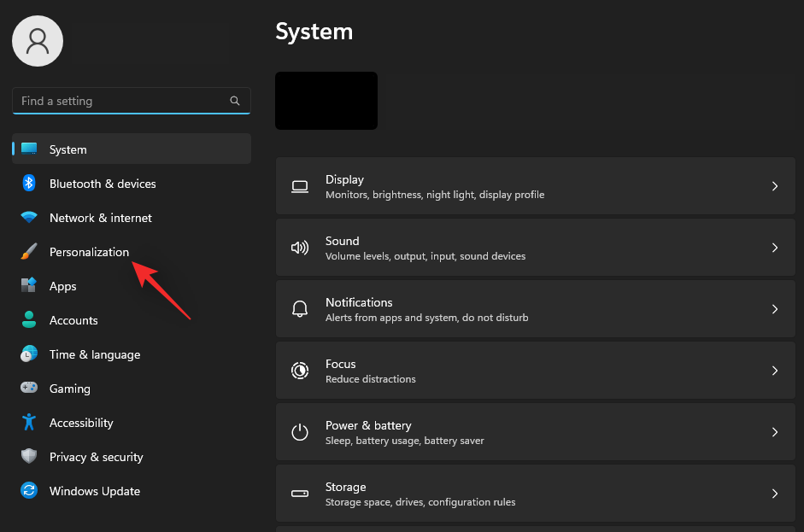
Task: Open Privacy & security settings
Action: pos(96,457)
